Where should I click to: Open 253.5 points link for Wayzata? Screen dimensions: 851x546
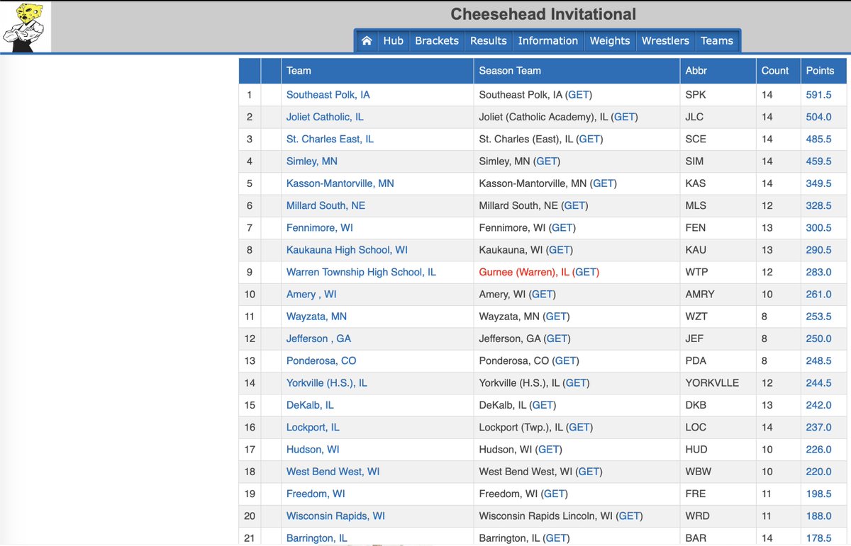tap(818, 317)
